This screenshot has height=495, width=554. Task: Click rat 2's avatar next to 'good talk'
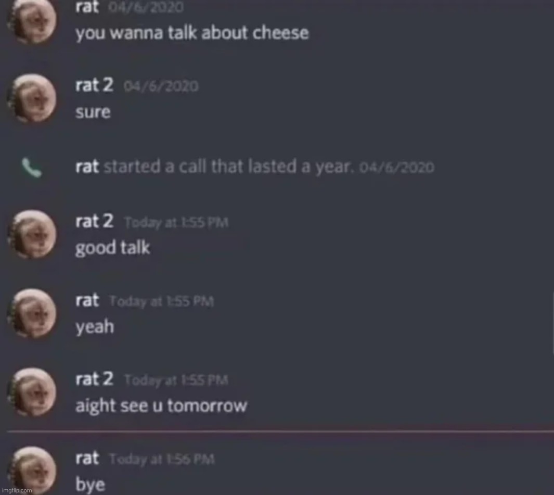pyautogui.click(x=32, y=234)
